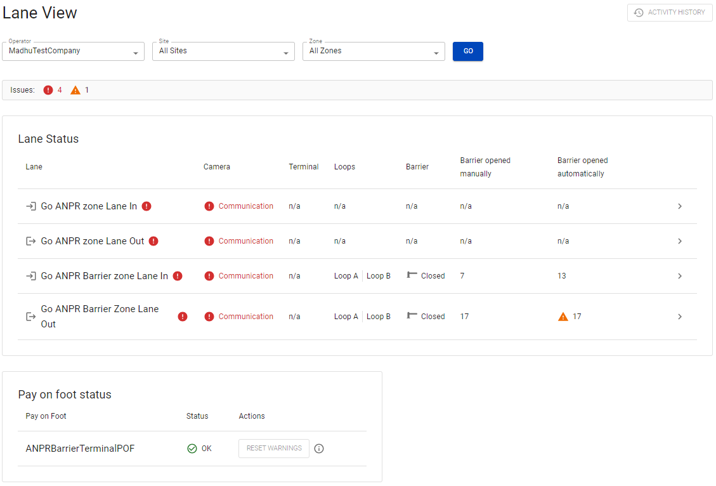The width and height of the screenshot is (716, 486).
Task: Click the Barrier opened automatically column header
Action: pyautogui.click(x=582, y=167)
